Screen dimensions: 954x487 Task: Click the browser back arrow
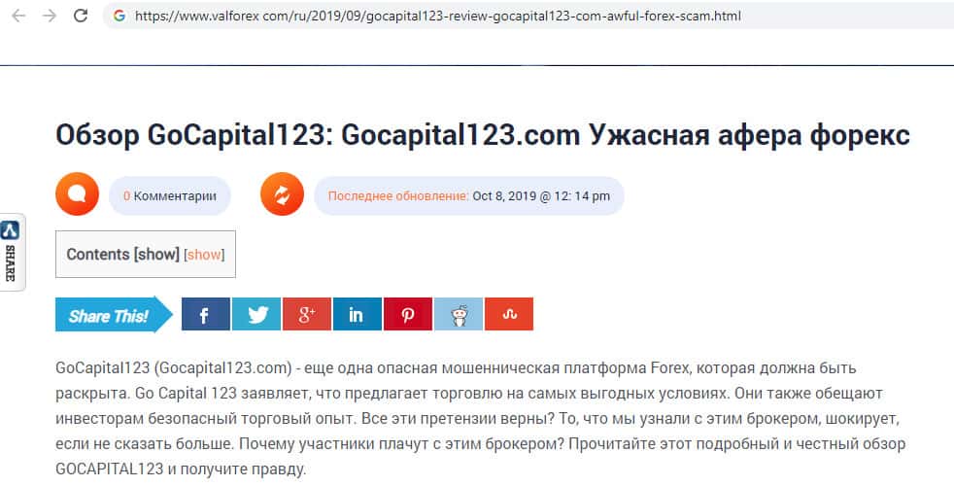point(18,16)
